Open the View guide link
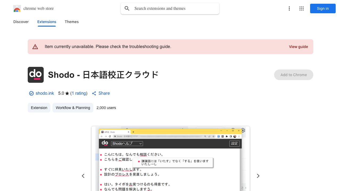This screenshot has height=191, width=341. 298,47
